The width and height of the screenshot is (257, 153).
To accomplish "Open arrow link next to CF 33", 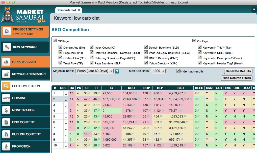I will 89,93.
